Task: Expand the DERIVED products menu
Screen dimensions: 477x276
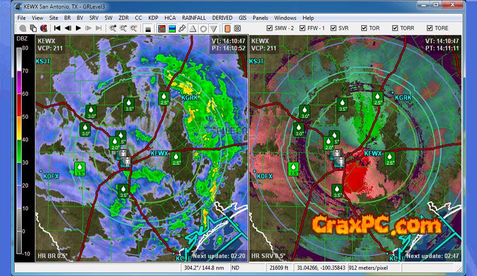Action: pyautogui.click(x=223, y=18)
